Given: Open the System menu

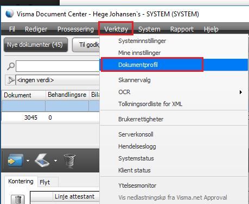Looking at the screenshot, I should (149, 29).
